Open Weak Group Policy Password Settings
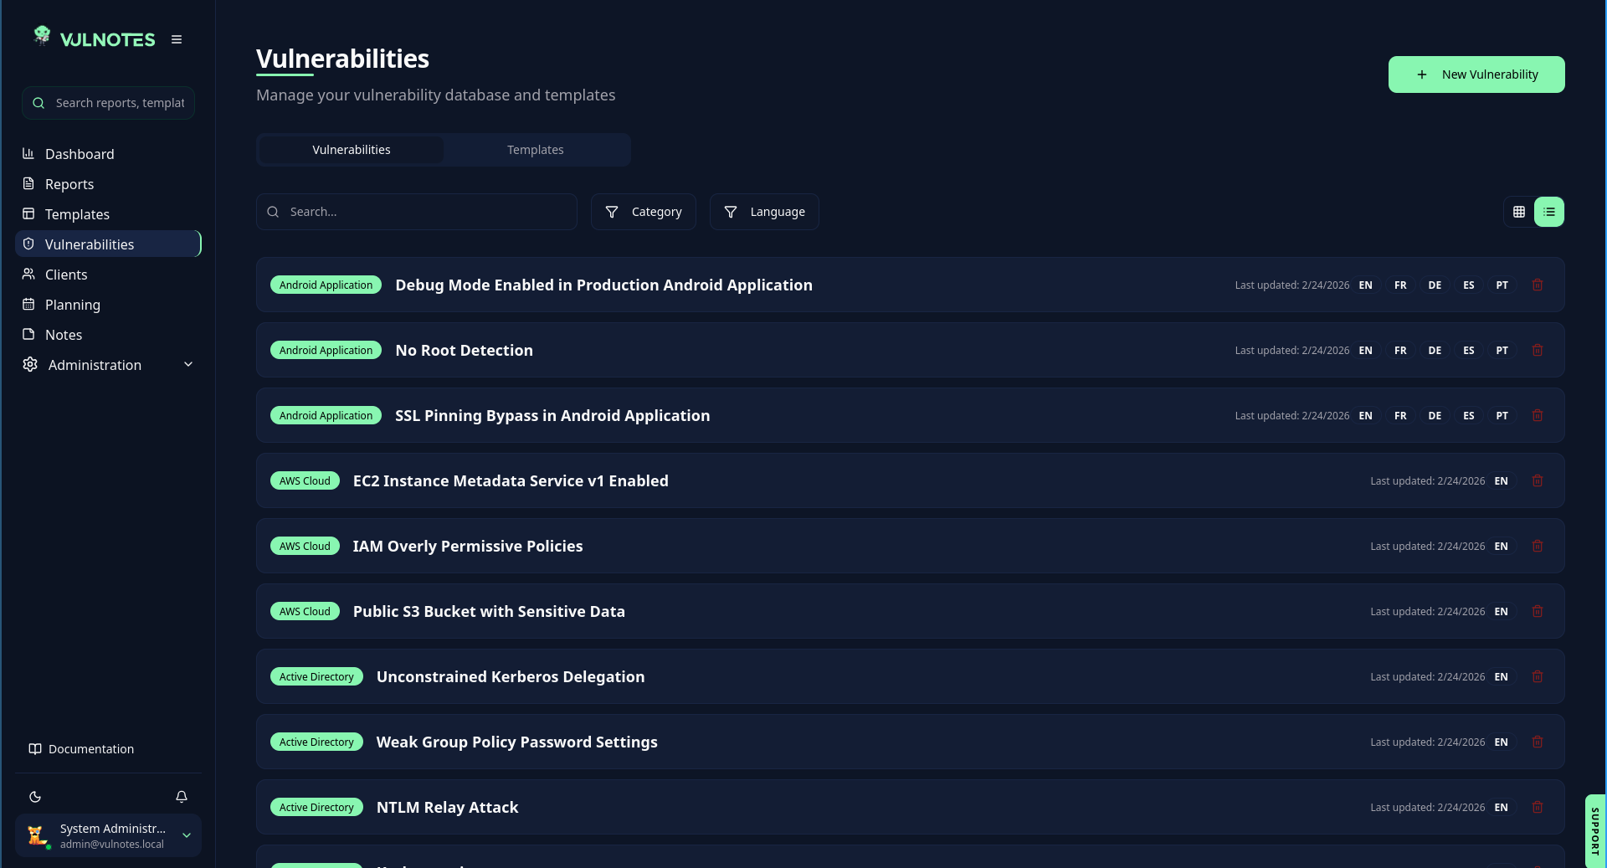 (x=517, y=742)
